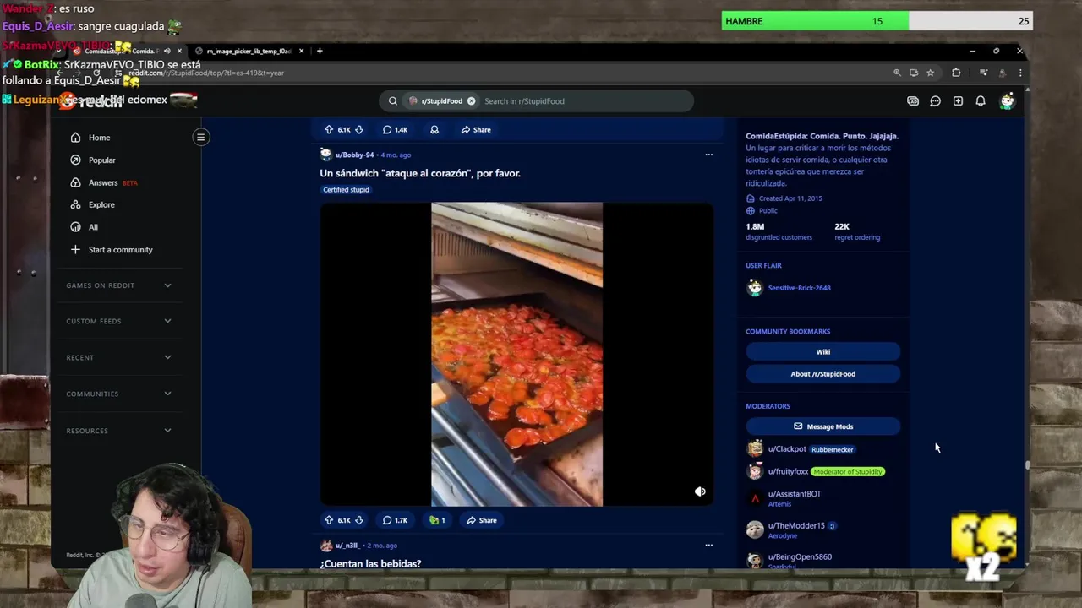Open About /r/StupidFood bookmark

click(x=822, y=374)
